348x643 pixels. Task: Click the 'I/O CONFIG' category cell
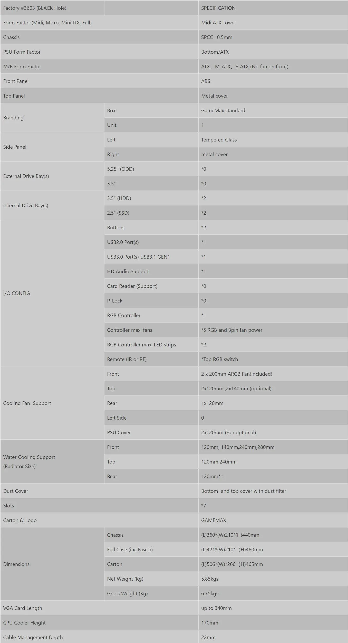click(52, 293)
